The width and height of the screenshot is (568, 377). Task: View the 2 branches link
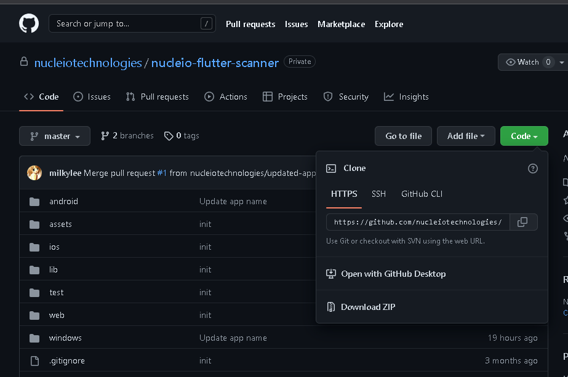tap(127, 136)
